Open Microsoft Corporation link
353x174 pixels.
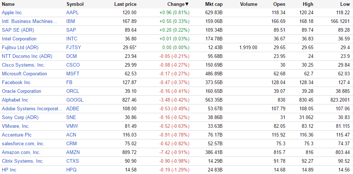pyautogui.click(x=24, y=74)
